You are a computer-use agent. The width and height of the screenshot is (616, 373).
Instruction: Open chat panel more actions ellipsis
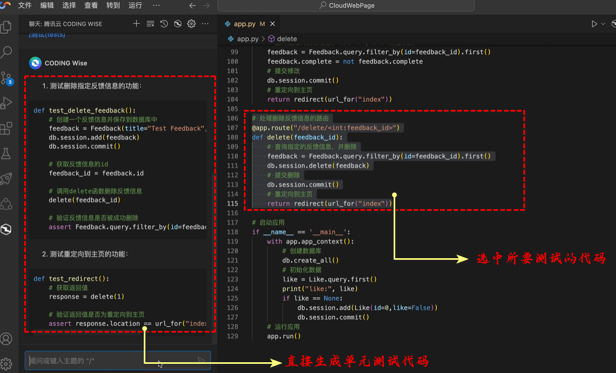[205, 24]
